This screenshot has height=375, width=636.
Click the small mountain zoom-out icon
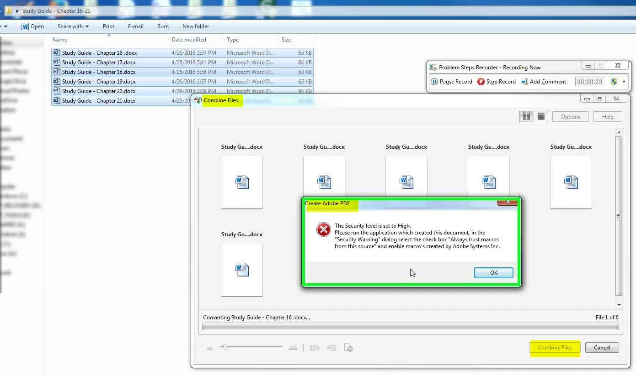click(209, 348)
